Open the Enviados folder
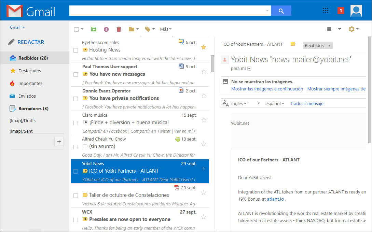 point(27,96)
